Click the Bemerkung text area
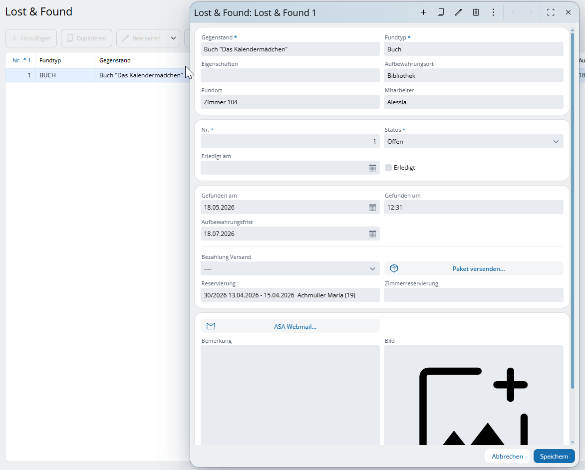The width and height of the screenshot is (585, 470). [290, 395]
